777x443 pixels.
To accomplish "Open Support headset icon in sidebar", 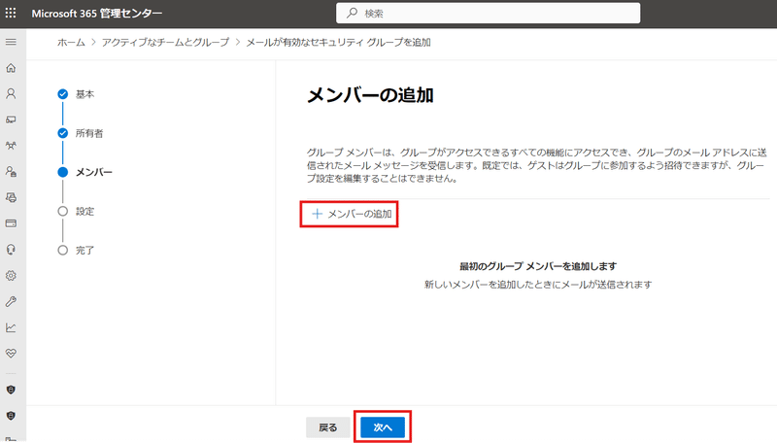I will (11, 250).
